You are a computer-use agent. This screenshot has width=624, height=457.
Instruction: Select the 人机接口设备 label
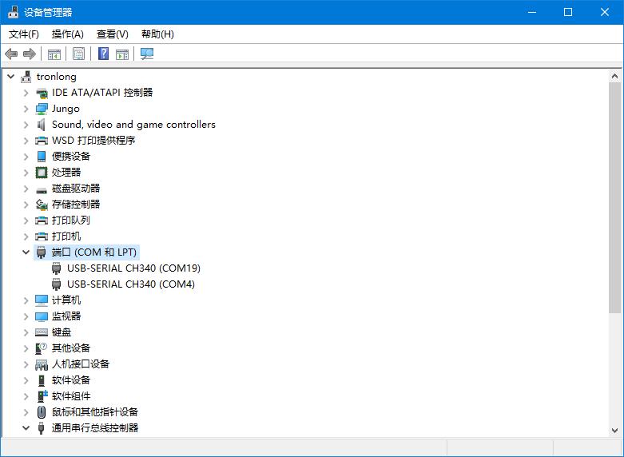tap(81, 364)
